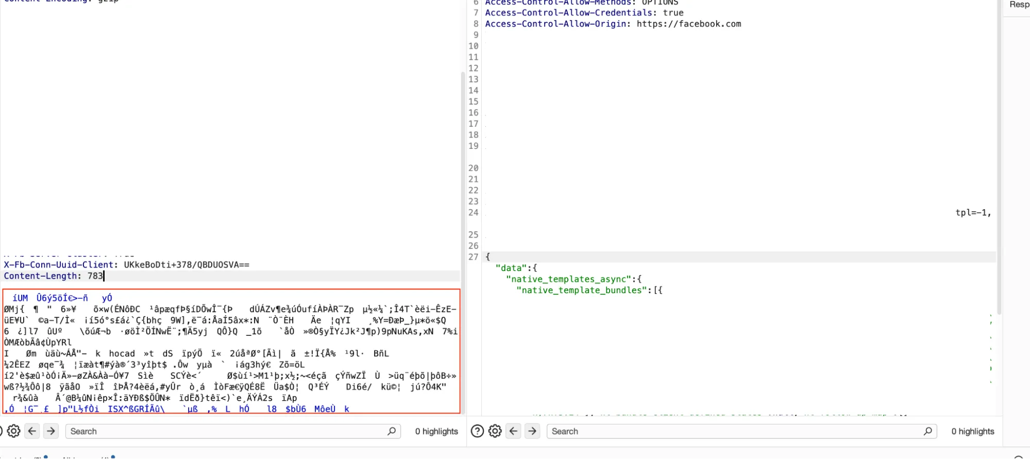Click the binary body line starting 'ØMj{'
The height and width of the screenshot is (459, 1030).
pos(230,309)
